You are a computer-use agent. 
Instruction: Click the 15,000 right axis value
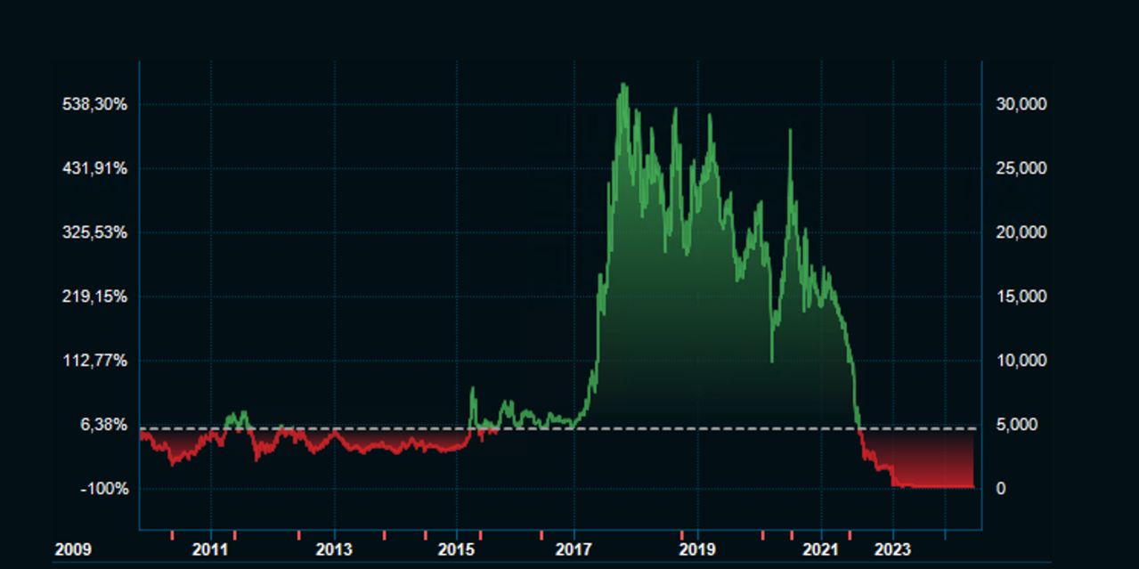coord(1021,297)
